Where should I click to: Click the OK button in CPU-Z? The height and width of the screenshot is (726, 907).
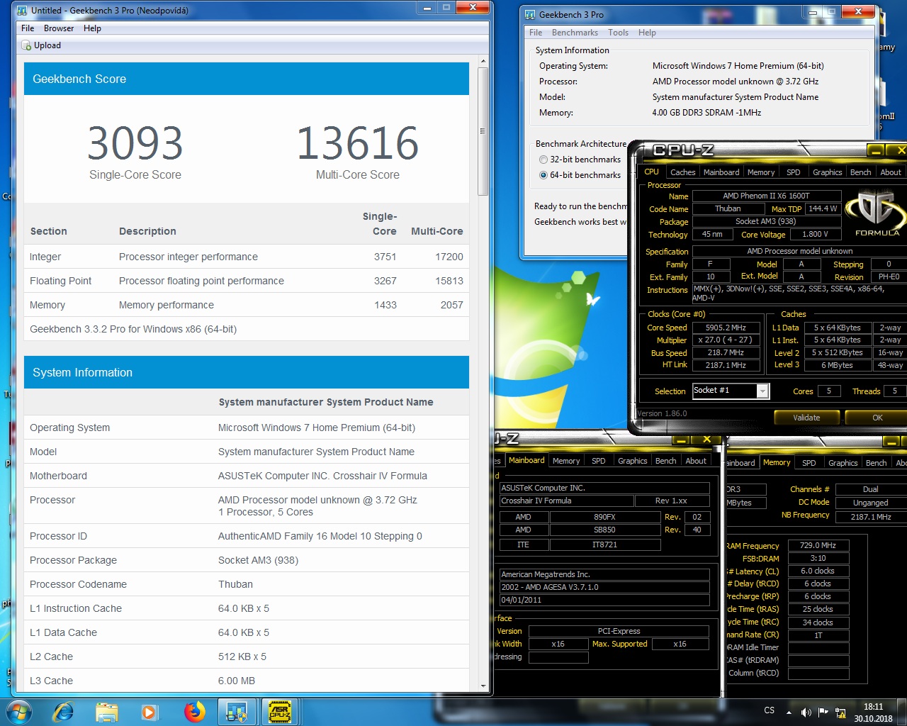[x=877, y=418]
